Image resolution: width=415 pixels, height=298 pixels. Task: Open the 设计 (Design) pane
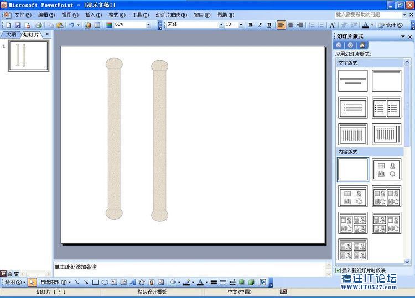[391, 25]
